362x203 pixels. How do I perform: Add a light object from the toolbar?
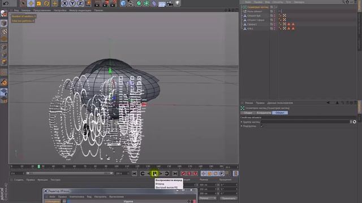coord(177,3)
